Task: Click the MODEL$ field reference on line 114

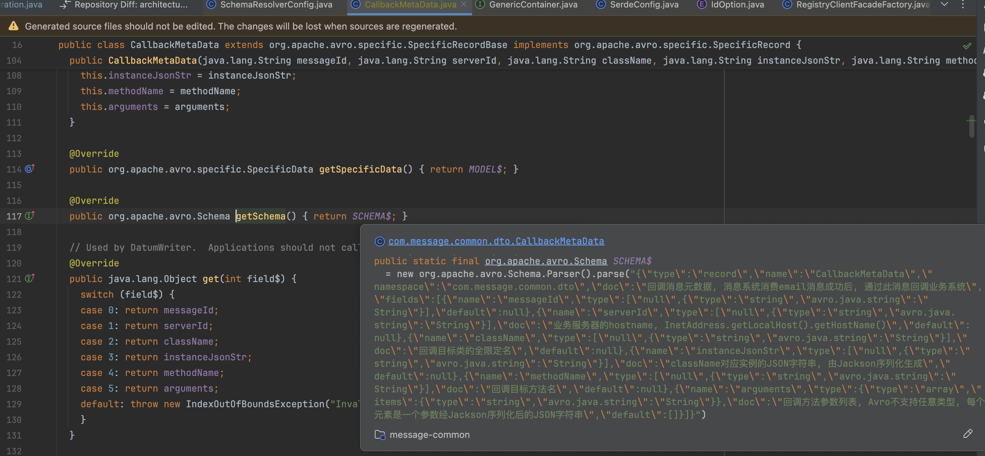Action: click(x=485, y=169)
